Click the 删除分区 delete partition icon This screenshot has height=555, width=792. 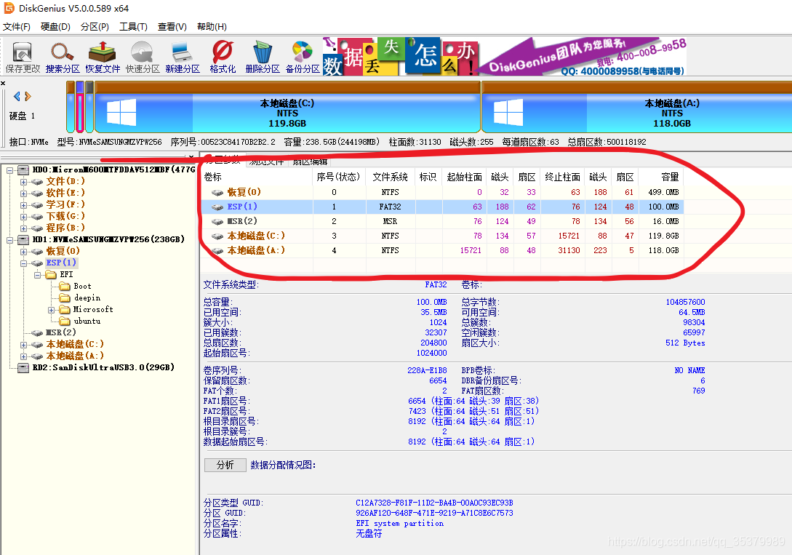[262, 57]
